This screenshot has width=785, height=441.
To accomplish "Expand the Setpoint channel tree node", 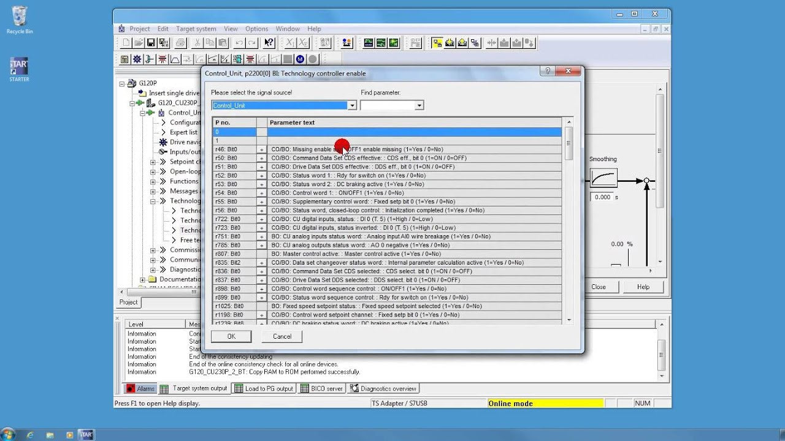I will pyautogui.click(x=153, y=162).
